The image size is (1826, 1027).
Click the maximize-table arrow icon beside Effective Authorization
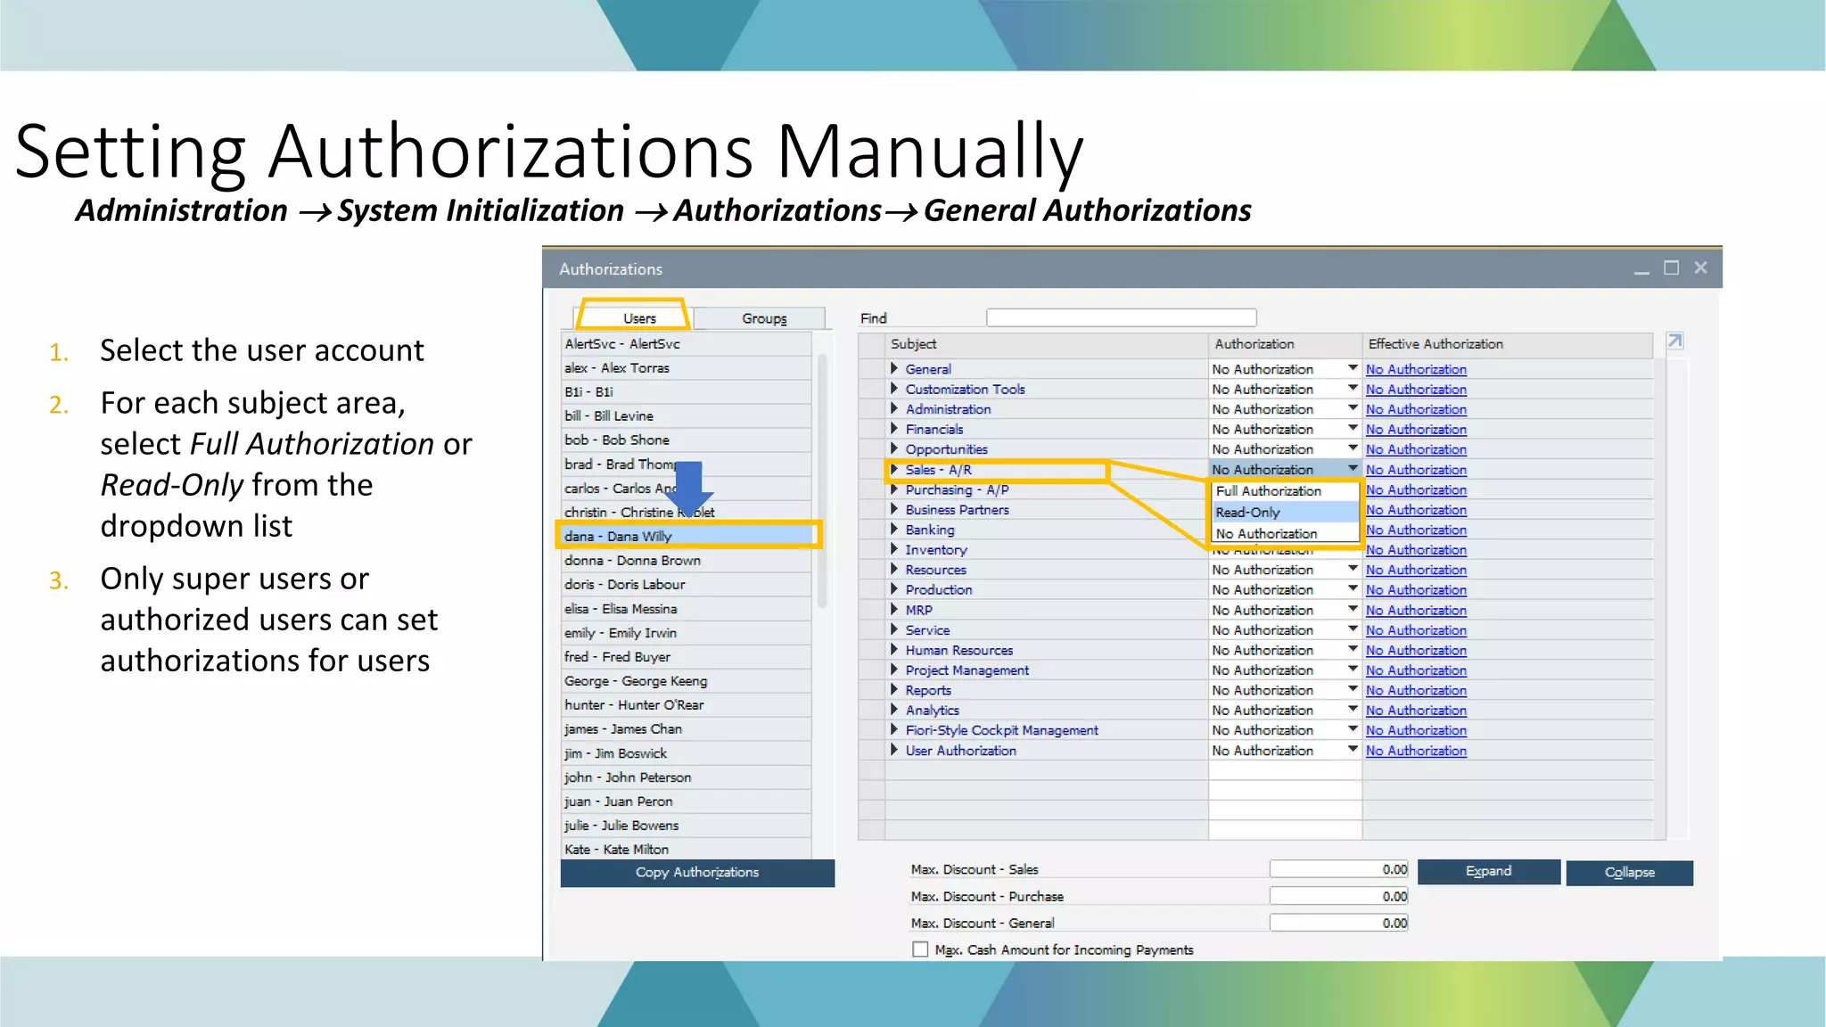[x=1675, y=341]
